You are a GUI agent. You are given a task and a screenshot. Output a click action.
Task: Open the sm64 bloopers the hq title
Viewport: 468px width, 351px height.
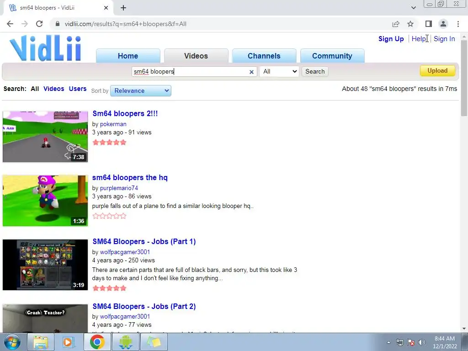(130, 178)
